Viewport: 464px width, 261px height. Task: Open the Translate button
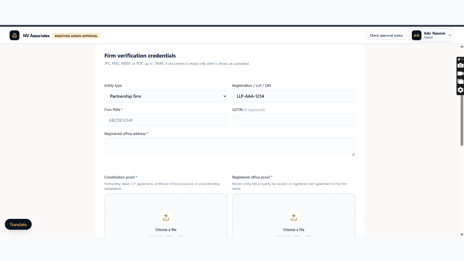point(18,225)
